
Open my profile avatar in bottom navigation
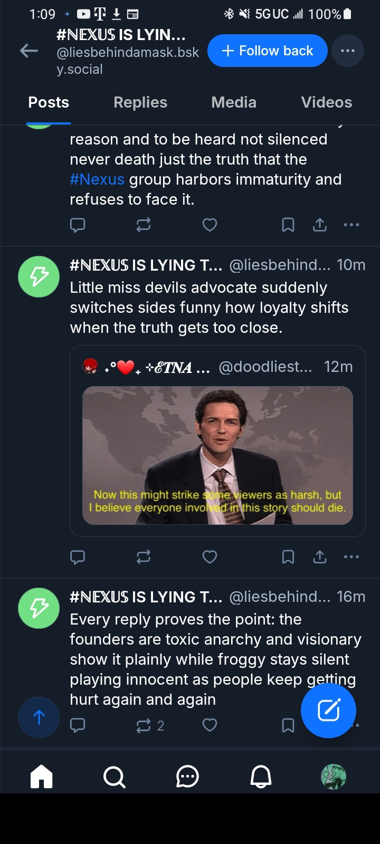tap(334, 776)
